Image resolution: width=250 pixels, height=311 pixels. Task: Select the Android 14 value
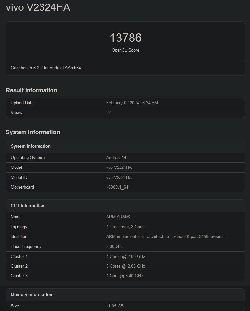coord(116,157)
